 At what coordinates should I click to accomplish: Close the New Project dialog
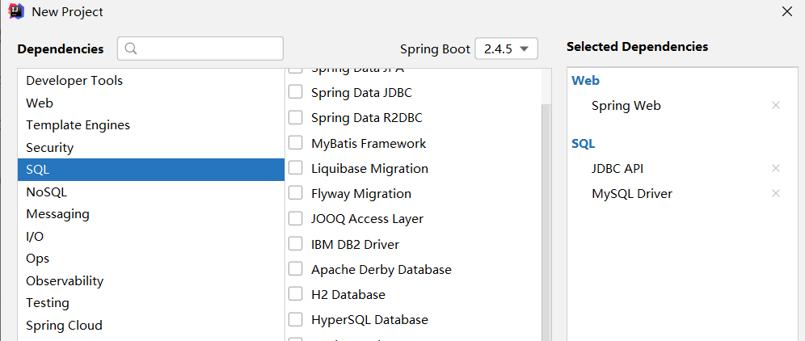[x=787, y=11]
